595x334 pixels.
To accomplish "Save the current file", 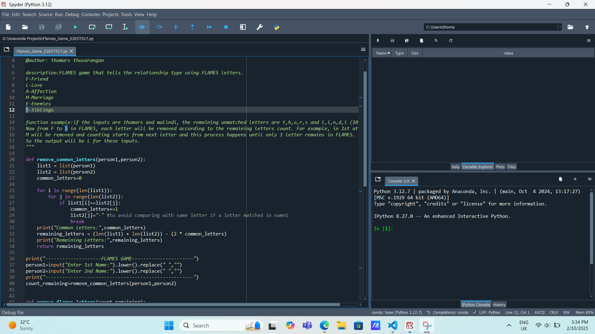I will pos(42,27).
